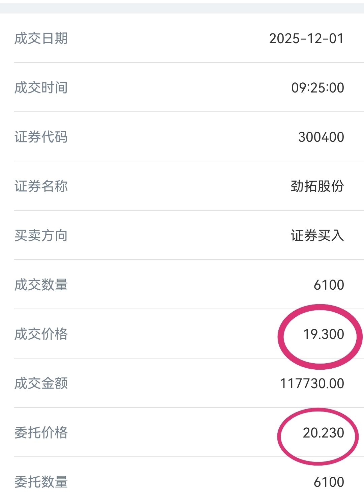Select the 成交日期 label

[x=41, y=38]
